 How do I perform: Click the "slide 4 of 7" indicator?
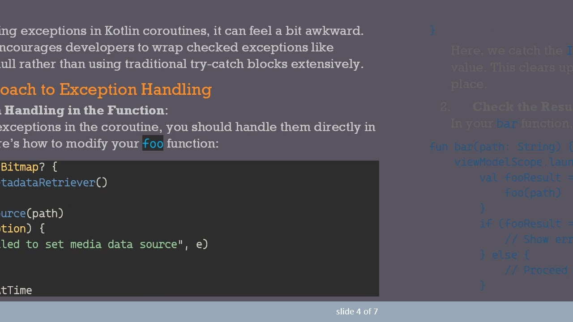357,311
